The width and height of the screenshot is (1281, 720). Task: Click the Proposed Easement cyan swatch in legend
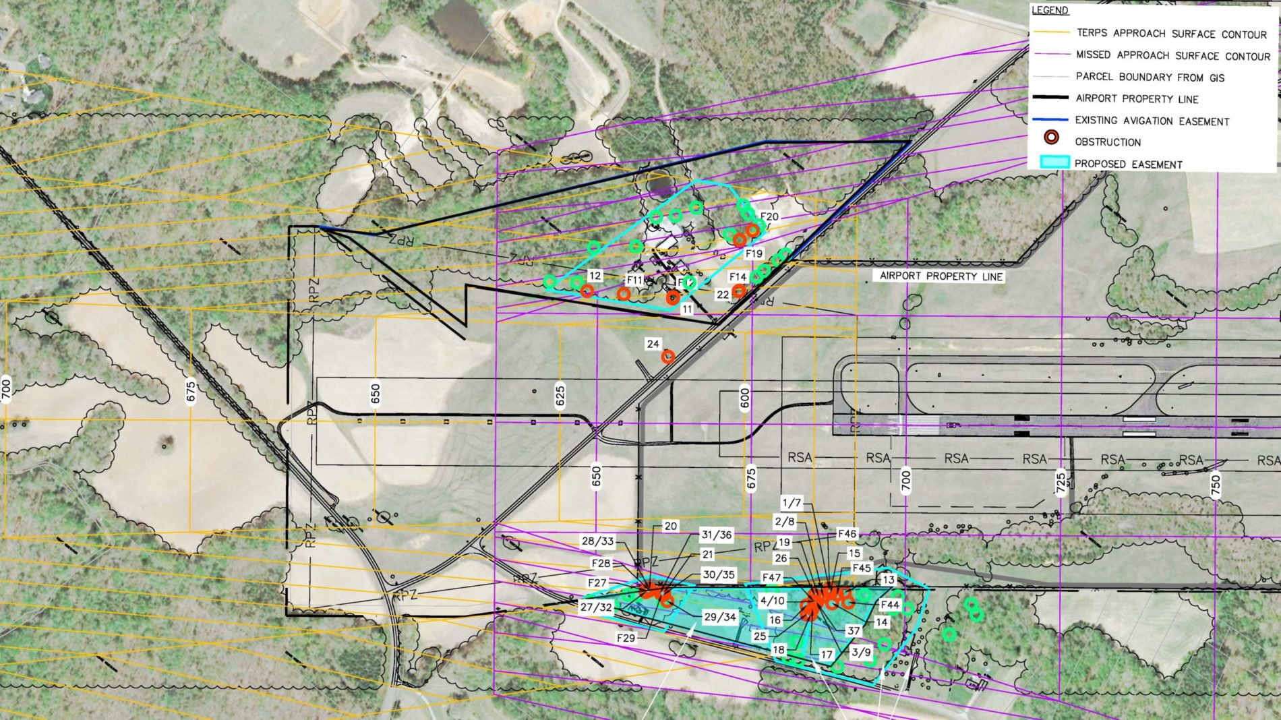click(1050, 162)
